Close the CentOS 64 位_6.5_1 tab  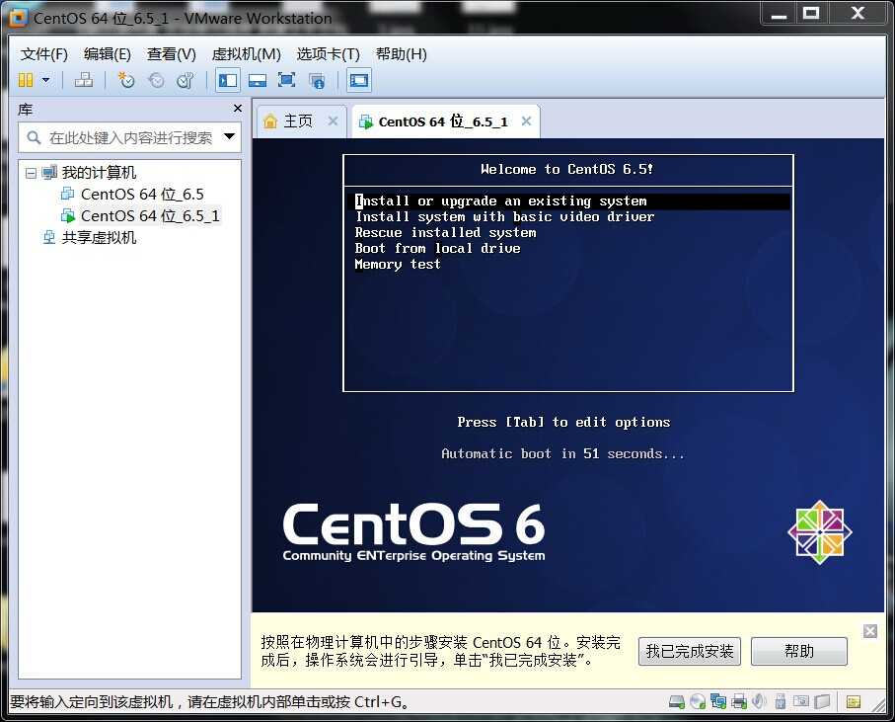526,121
